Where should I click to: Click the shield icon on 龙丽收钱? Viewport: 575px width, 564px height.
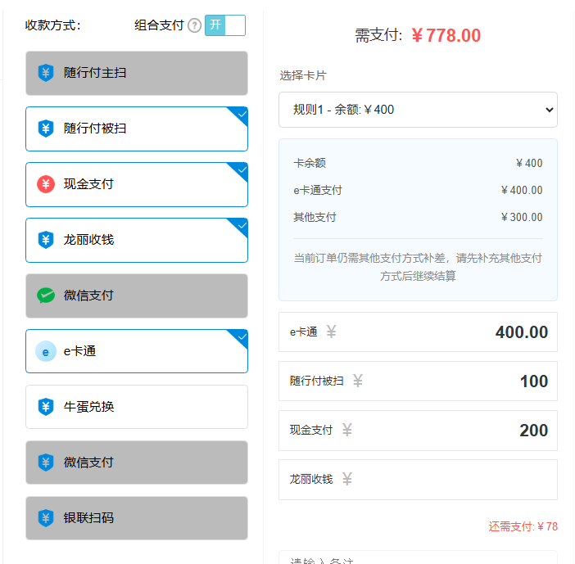click(46, 240)
